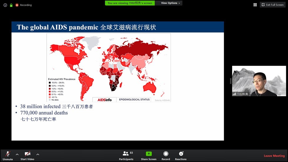Expand video settings arrow beside Start Video

38,154
